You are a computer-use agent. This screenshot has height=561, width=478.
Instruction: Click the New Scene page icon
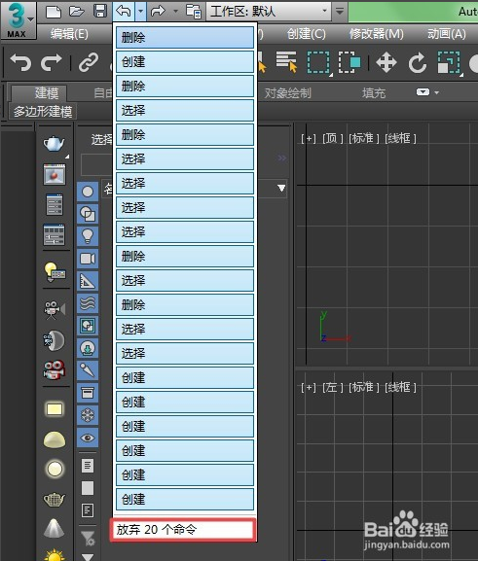[x=54, y=12]
